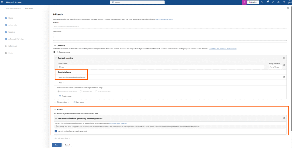Open the Add condition dropdown

click(x=62, y=102)
